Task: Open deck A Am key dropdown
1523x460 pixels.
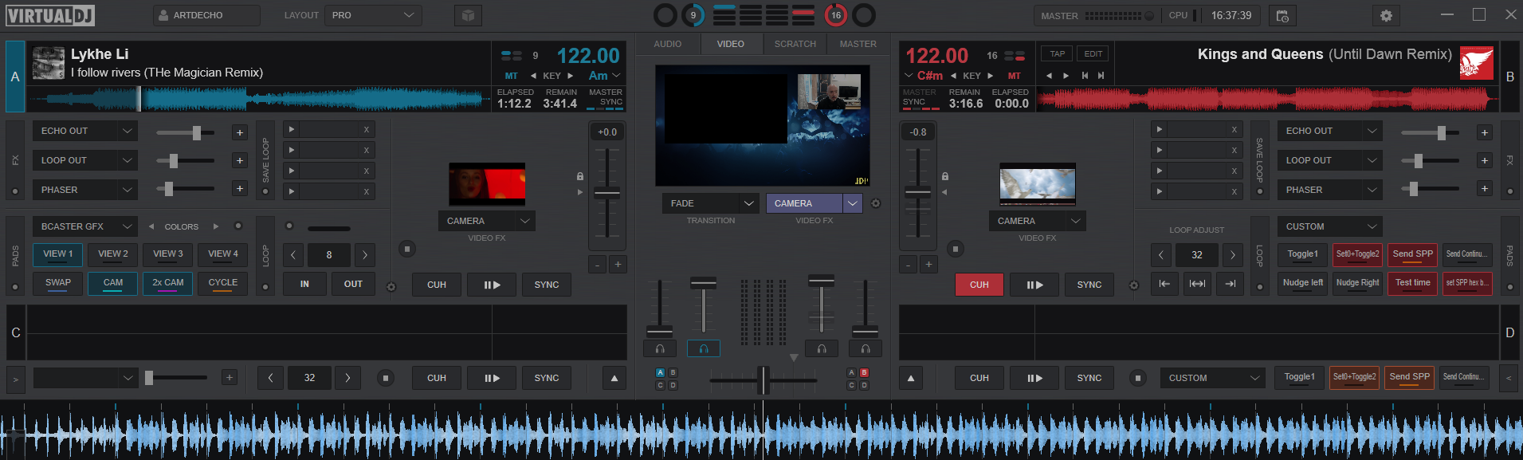Action: coord(604,76)
